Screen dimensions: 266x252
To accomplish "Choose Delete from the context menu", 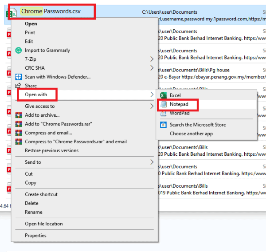I will tap(31, 203).
